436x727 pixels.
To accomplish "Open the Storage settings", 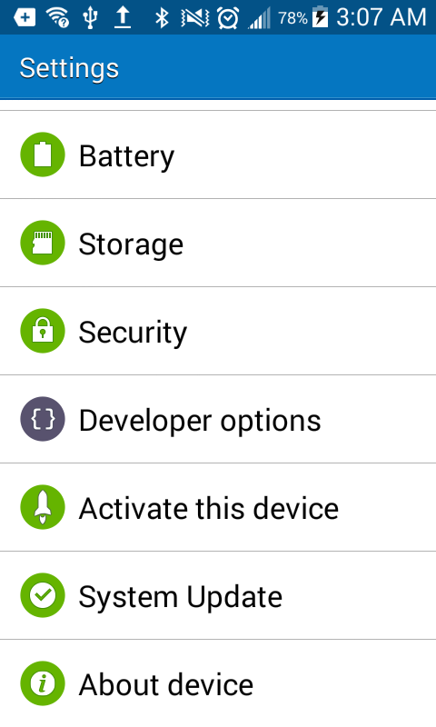I will click(218, 243).
